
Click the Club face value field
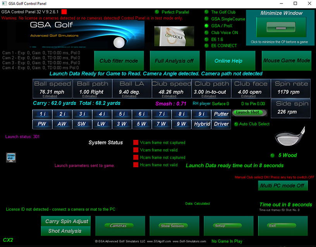(251, 88)
